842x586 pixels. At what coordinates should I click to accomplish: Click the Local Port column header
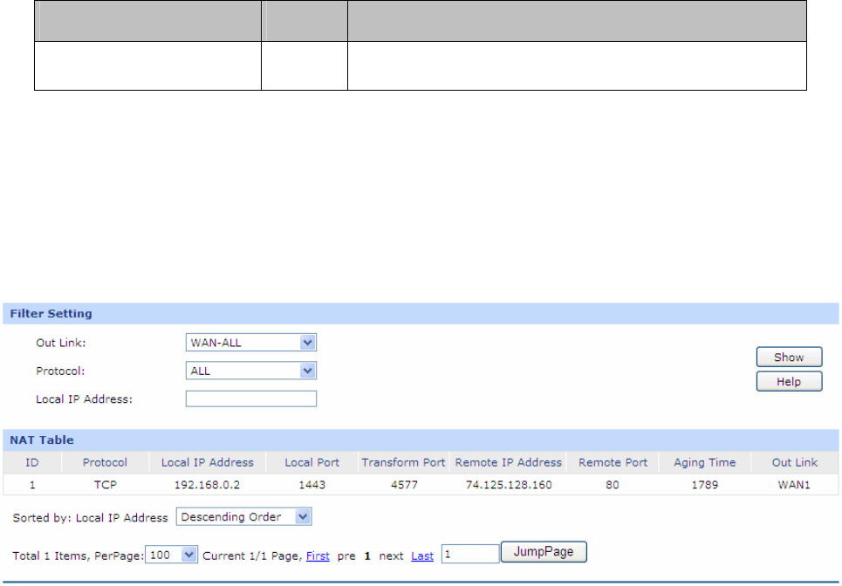click(x=311, y=462)
